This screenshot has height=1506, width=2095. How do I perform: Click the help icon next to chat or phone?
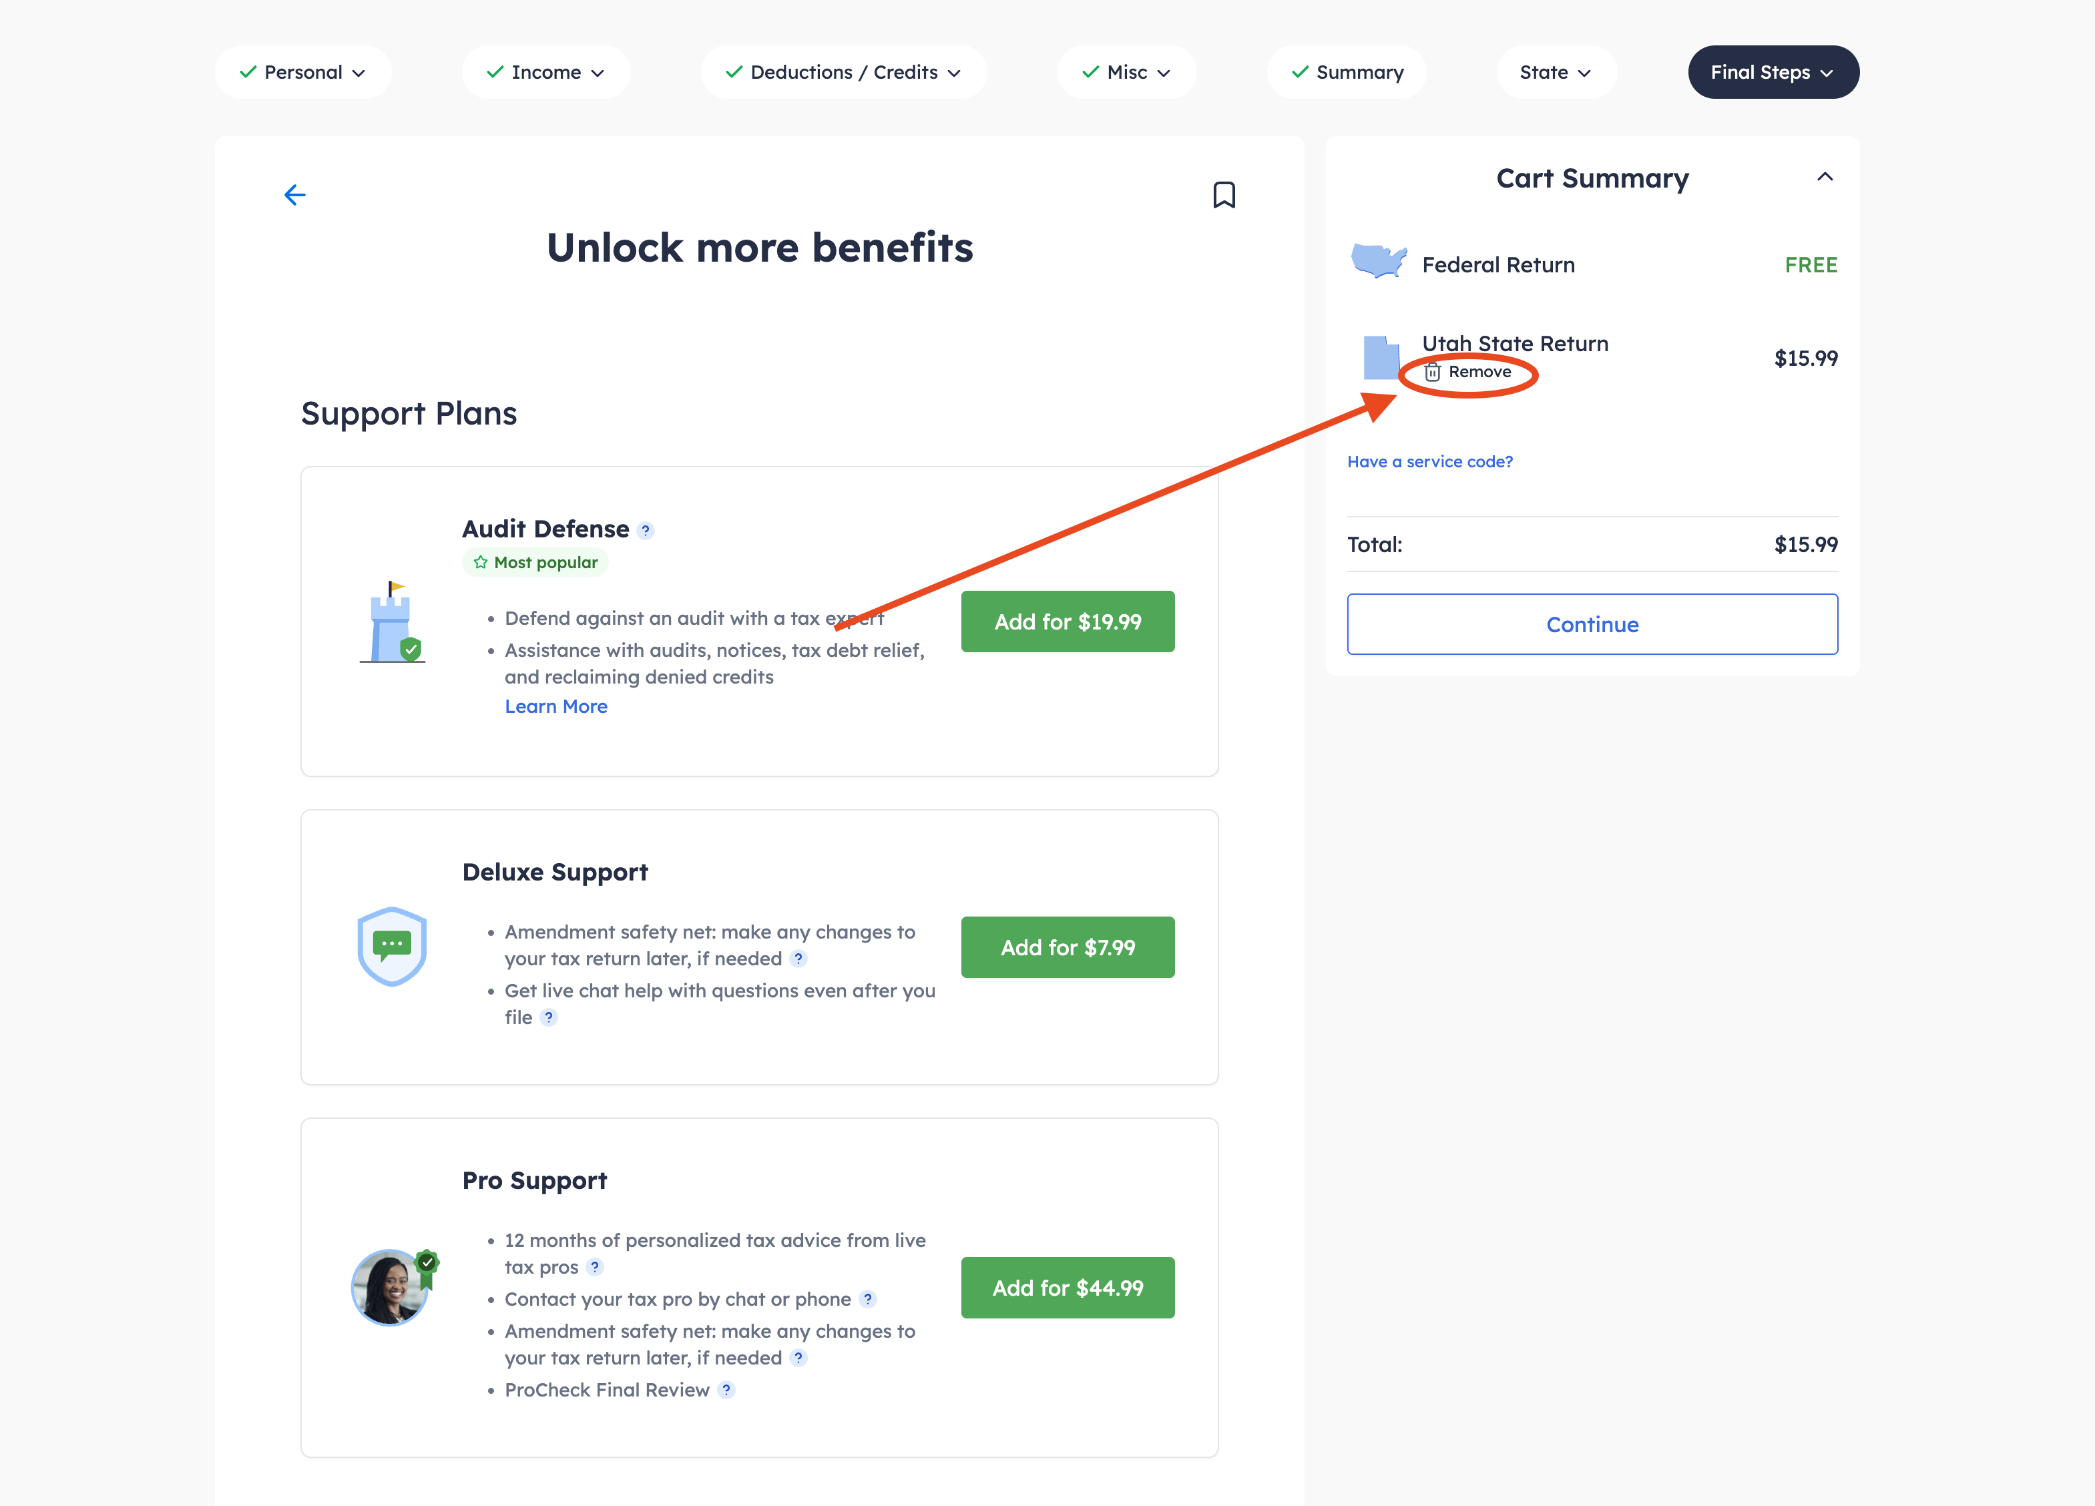(867, 1299)
